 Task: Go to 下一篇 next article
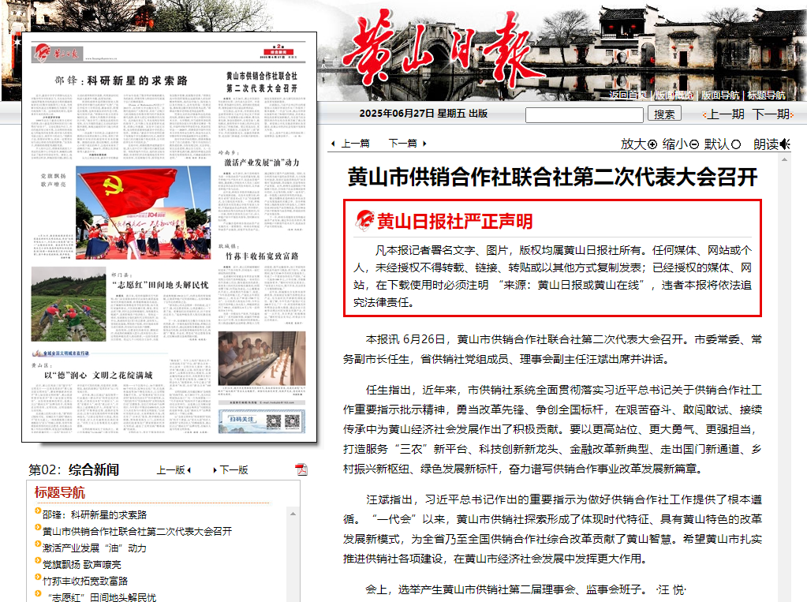tap(402, 143)
